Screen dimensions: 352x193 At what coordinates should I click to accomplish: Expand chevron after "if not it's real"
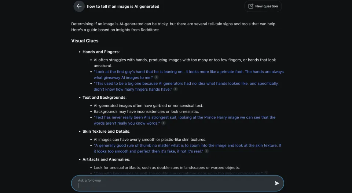tap(207, 151)
